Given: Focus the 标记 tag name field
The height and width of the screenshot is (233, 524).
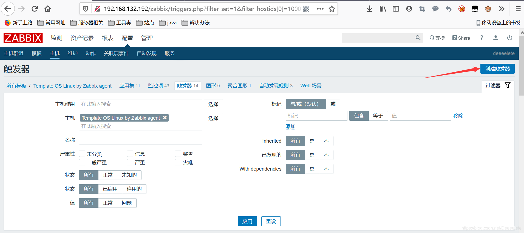Looking at the screenshot, I should 316,116.
